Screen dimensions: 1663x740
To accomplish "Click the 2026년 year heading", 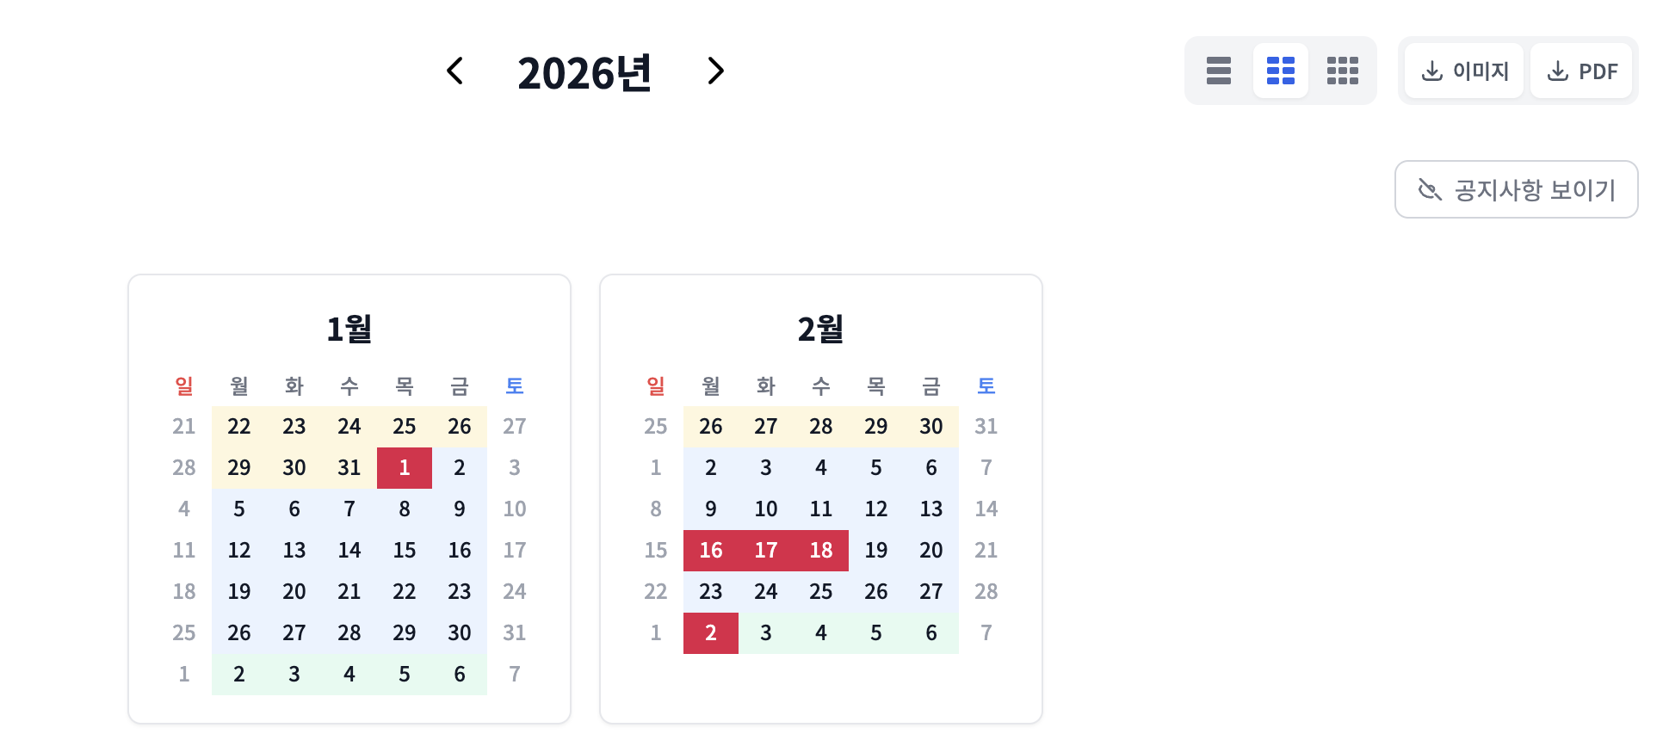I will [x=584, y=73].
